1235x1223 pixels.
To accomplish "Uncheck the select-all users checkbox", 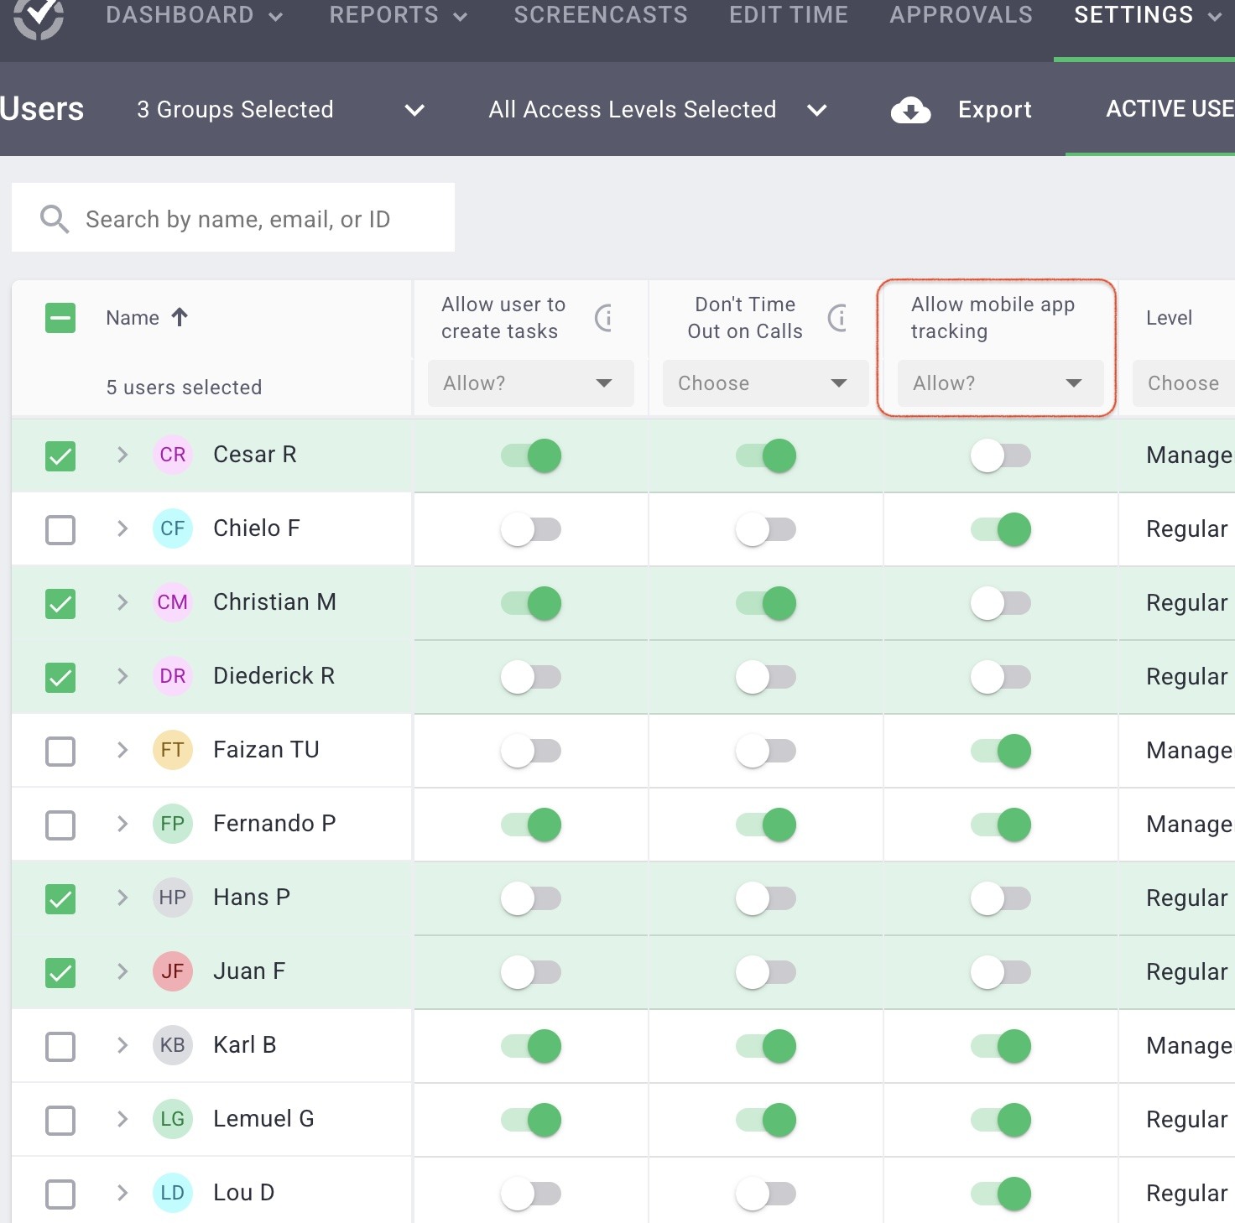I will [x=60, y=318].
